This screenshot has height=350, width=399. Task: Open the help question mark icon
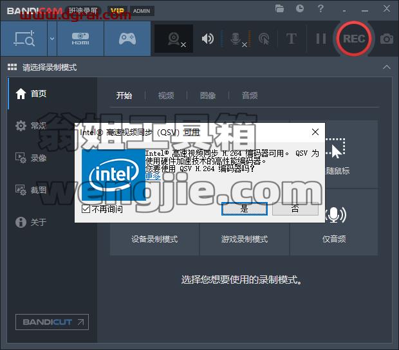click(x=320, y=8)
